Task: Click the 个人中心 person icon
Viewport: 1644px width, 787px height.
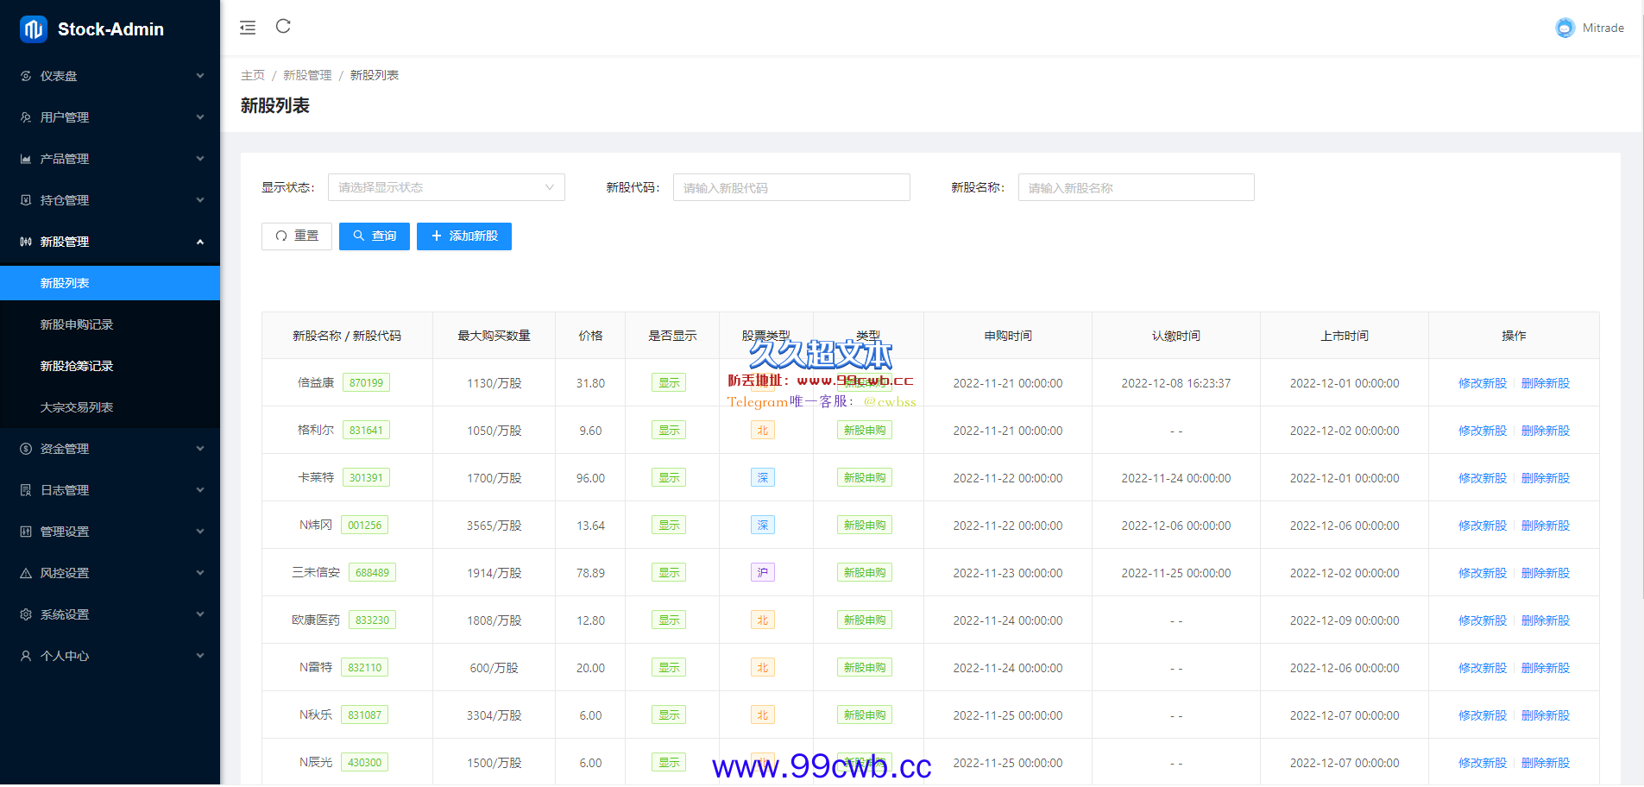Action: click(x=26, y=656)
